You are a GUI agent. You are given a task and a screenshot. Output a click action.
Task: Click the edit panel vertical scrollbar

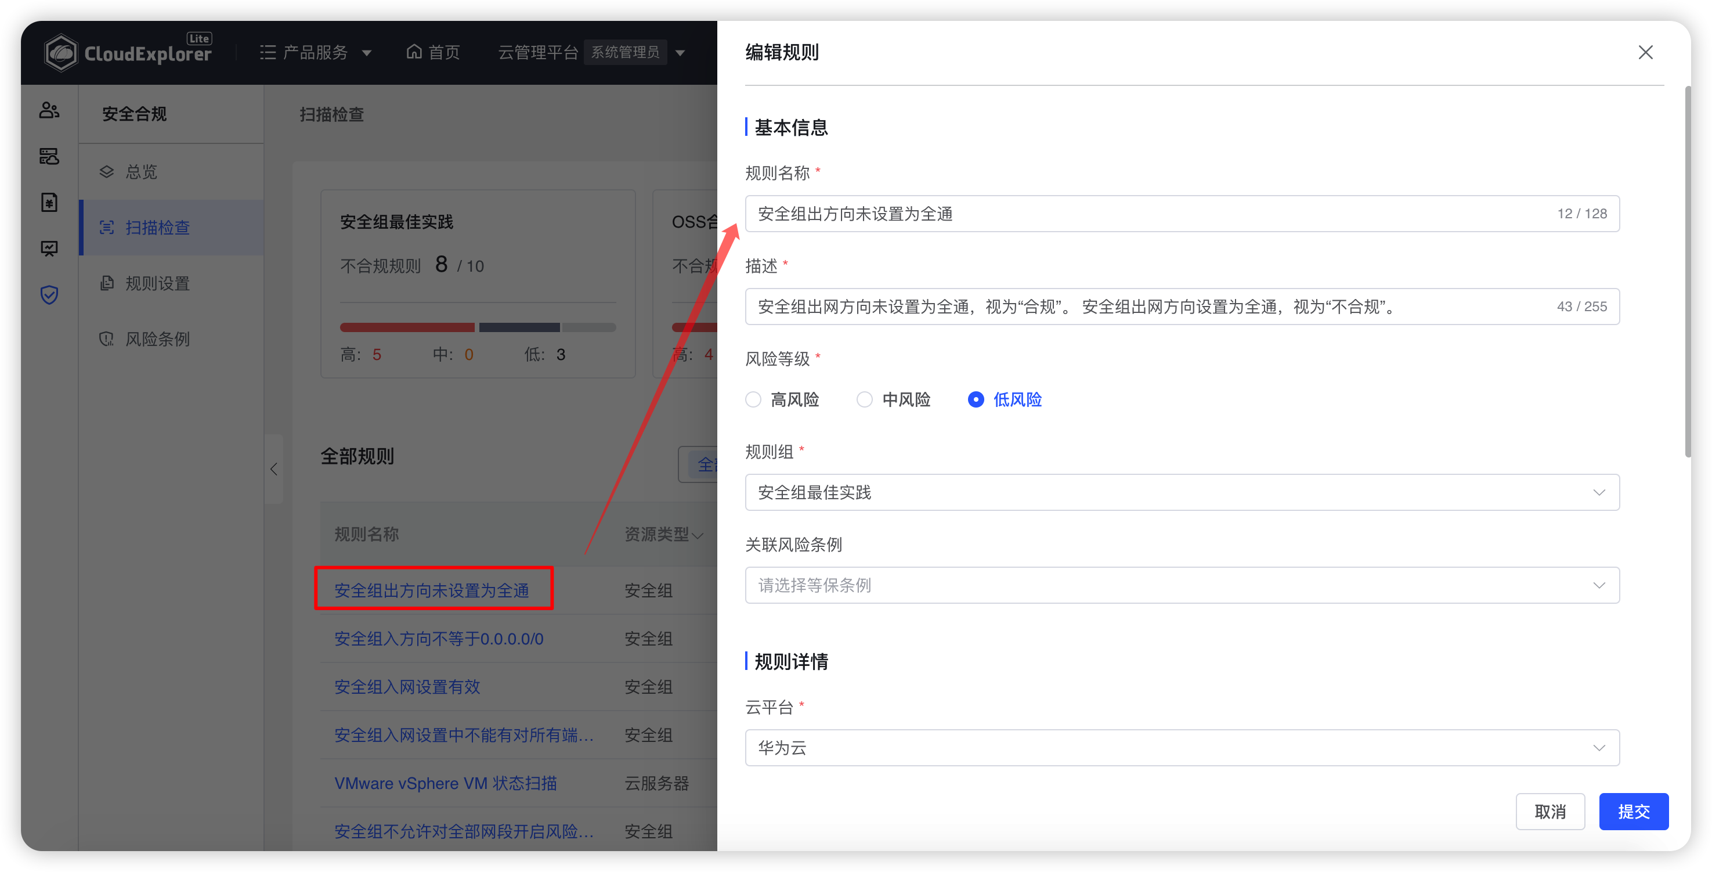1688,272
